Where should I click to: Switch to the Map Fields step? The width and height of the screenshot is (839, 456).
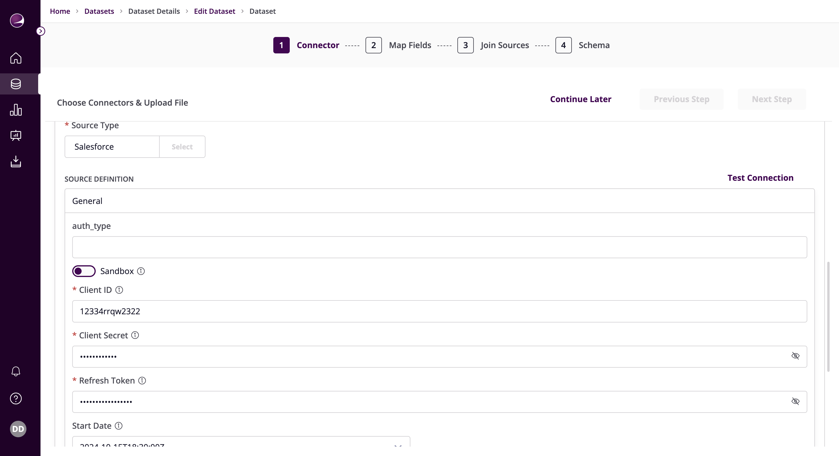[410, 45]
